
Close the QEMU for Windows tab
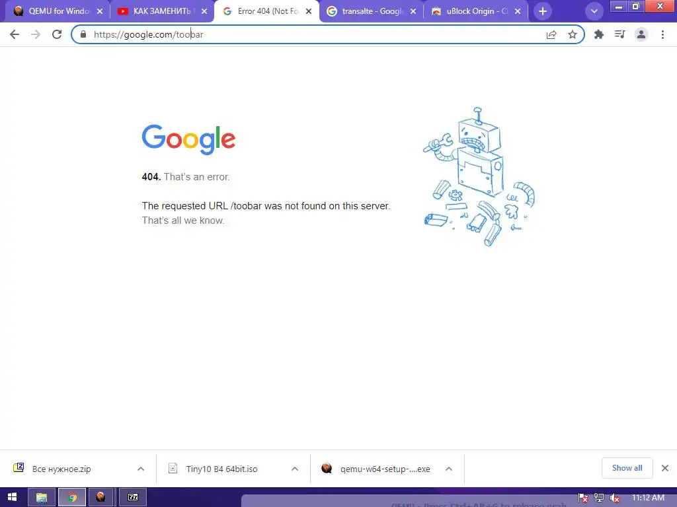(x=100, y=11)
